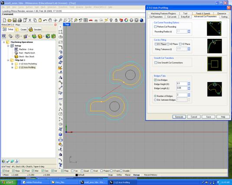Image resolution: width=232 pixels, height=185 pixels.
Task: Click the Print icon in toolbar
Action: tap(20, 20)
